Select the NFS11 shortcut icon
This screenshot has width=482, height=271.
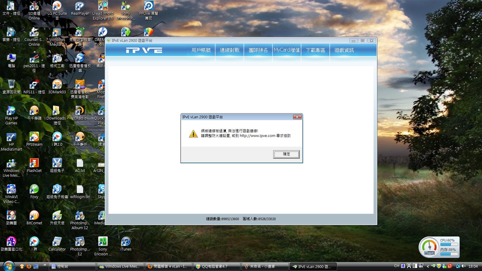pyautogui.click(x=34, y=87)
